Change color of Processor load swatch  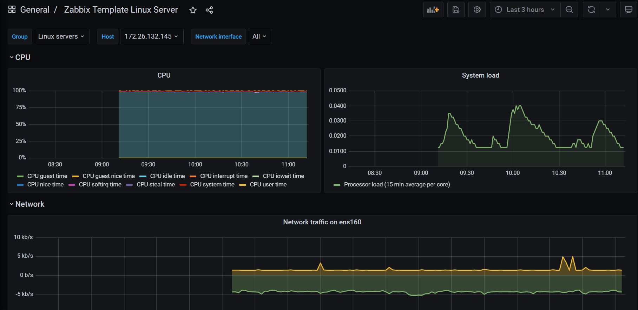(337, 185)
